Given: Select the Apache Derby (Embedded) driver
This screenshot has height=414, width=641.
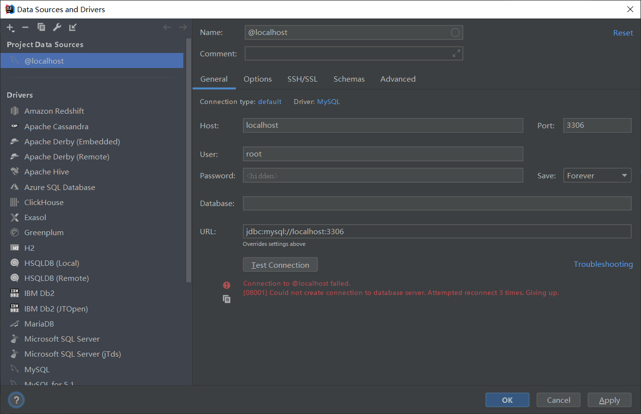Looking at the screenshot, I should pyautogui.click(x=92, y=141).
